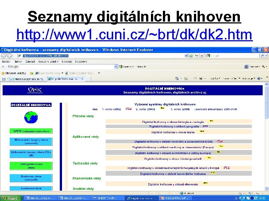Screen dimensions: 269x201
Task: Open the Favorites star button (Oblíbené položky)
Action: point(14,73)
